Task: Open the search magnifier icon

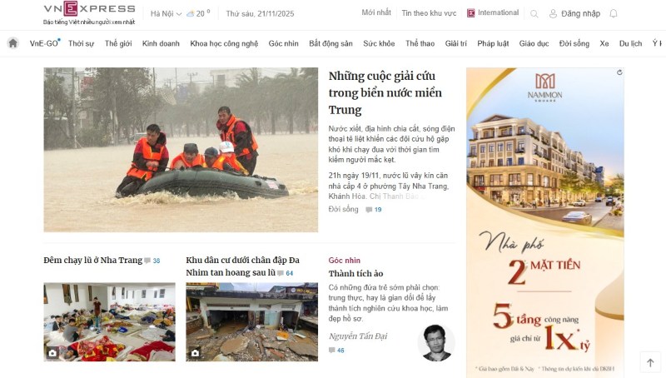Action: pos(534,14)
